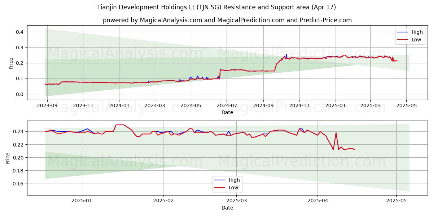Click the '0.24' price tick on bottom chart
This screenshot has width=433, height=216.
(x=18, y=132)
